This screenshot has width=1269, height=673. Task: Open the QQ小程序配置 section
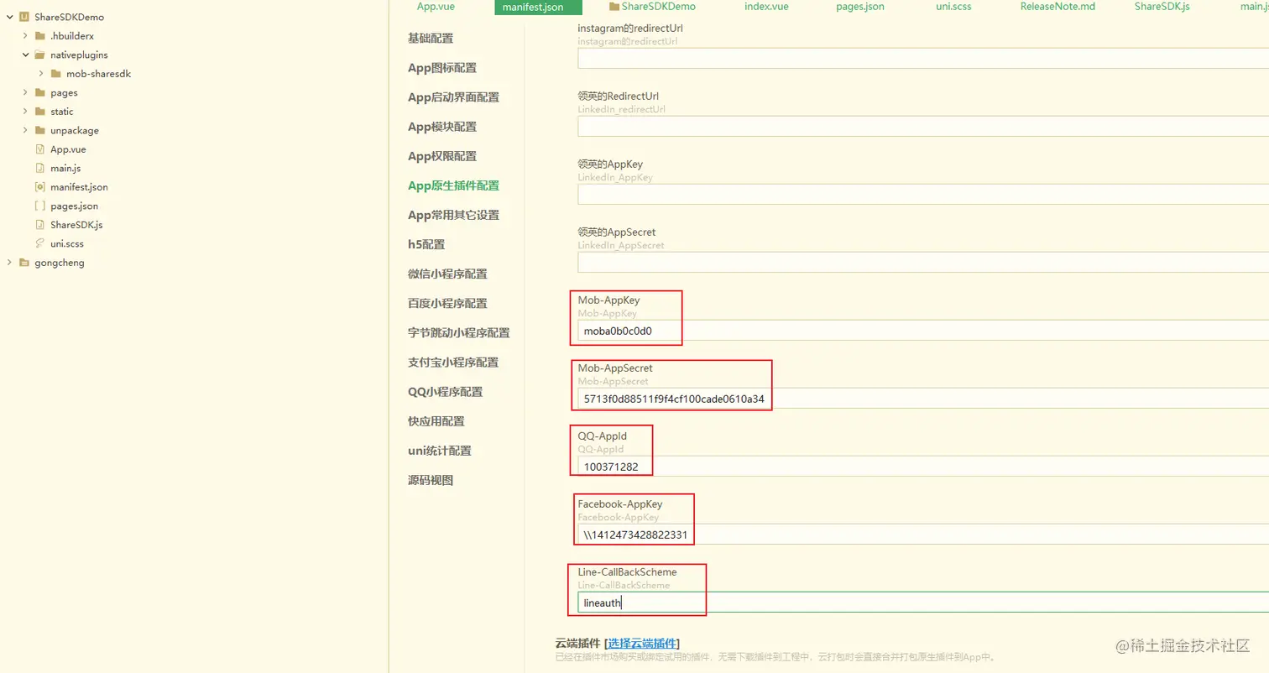click(x=445, y=391)
